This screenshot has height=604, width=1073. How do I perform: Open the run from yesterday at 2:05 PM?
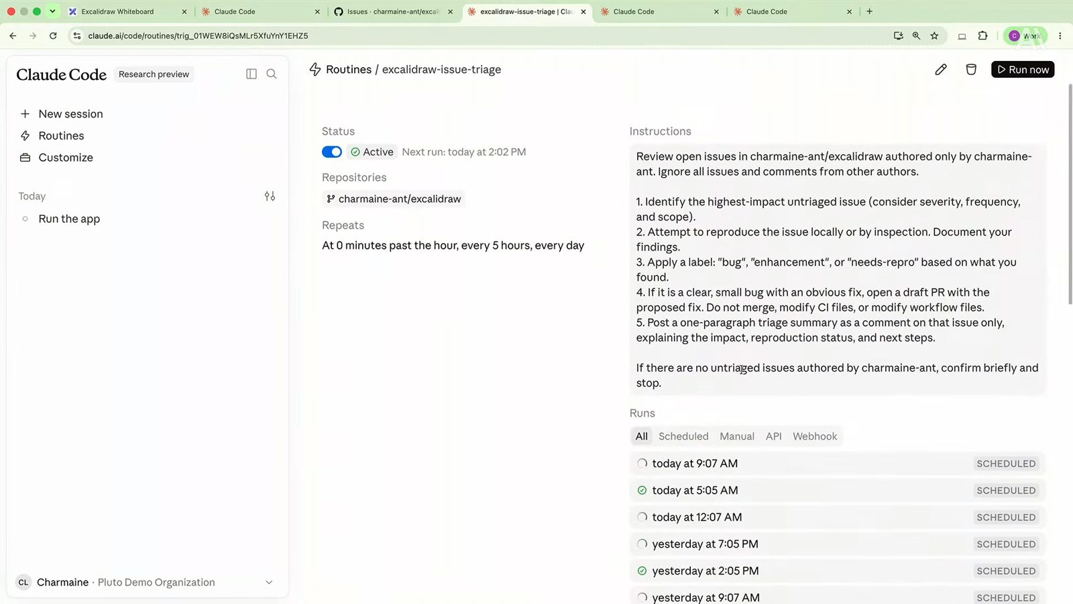[x=838, y=571]
